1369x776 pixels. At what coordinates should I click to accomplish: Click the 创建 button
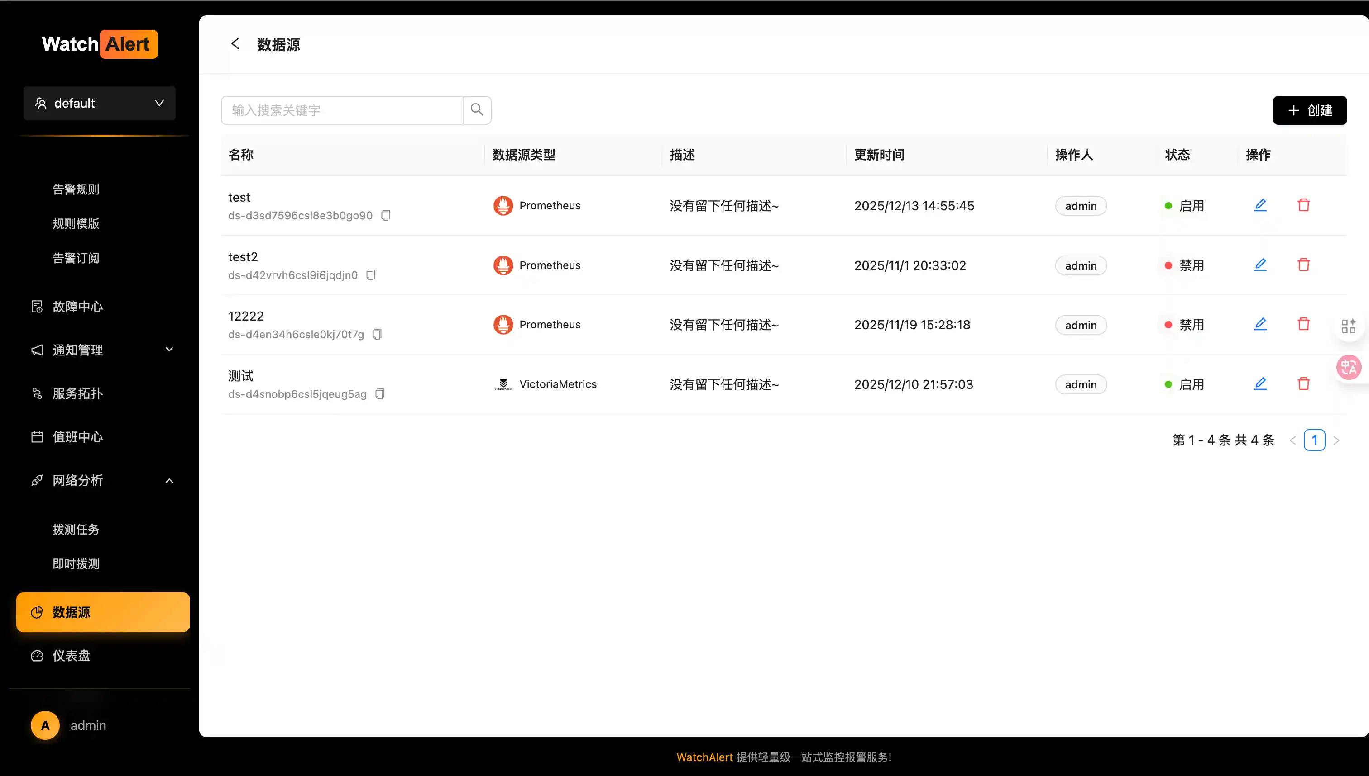(x=1310, y=110)
